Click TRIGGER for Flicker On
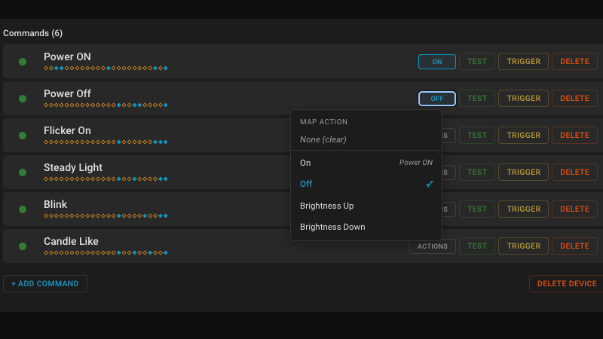Screen dimensions: 603x339 (x=523, y=136)
